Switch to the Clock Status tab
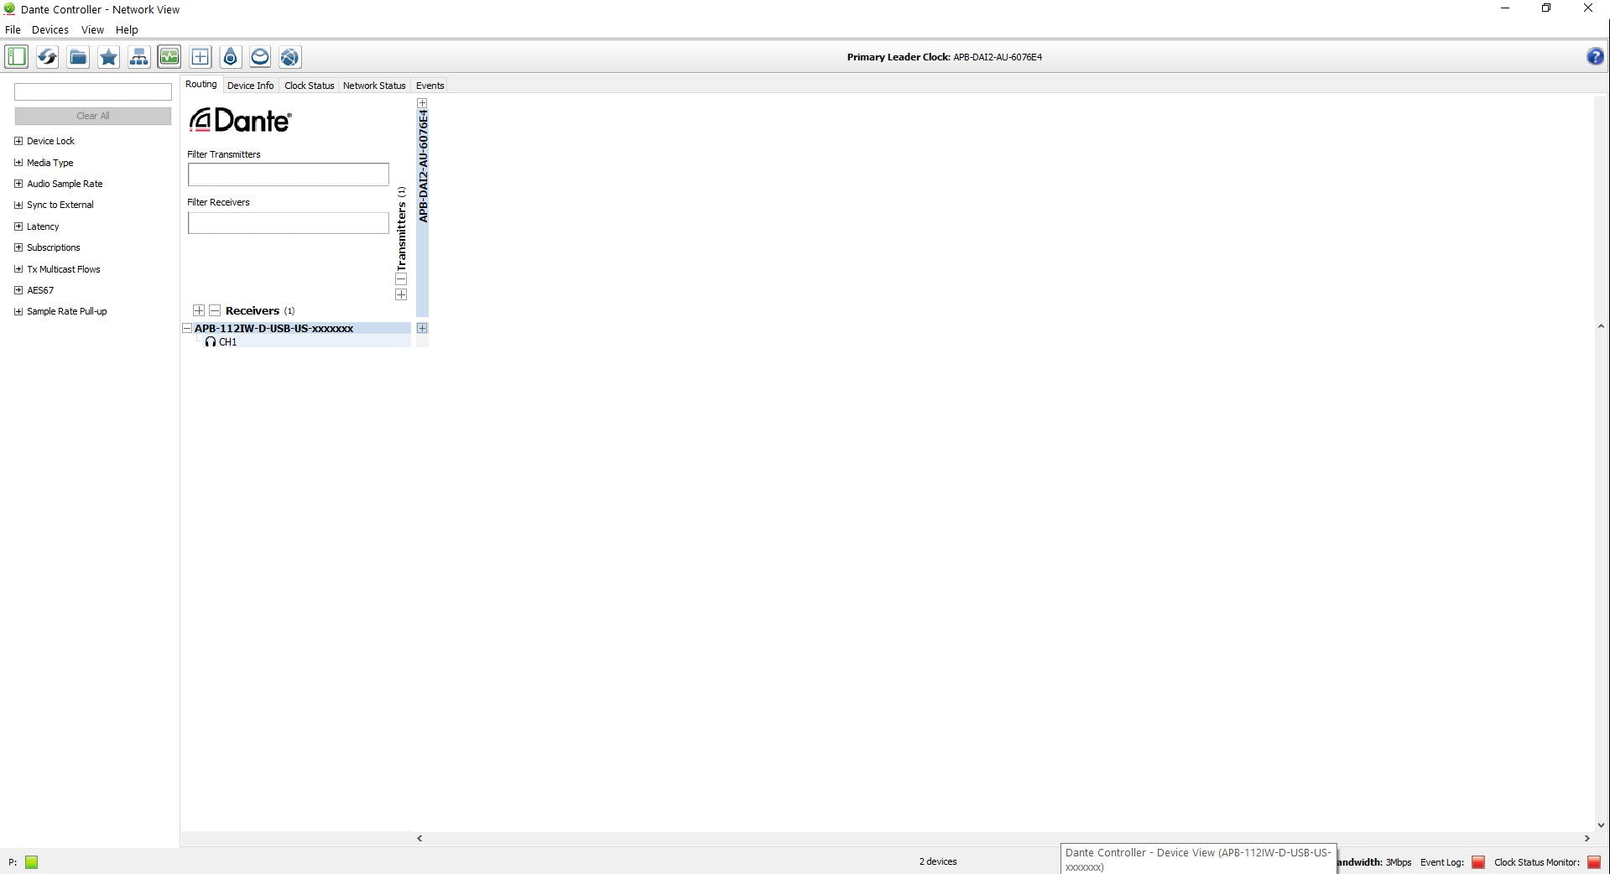This screenshot has height=874, width=1610. [309, 86]
